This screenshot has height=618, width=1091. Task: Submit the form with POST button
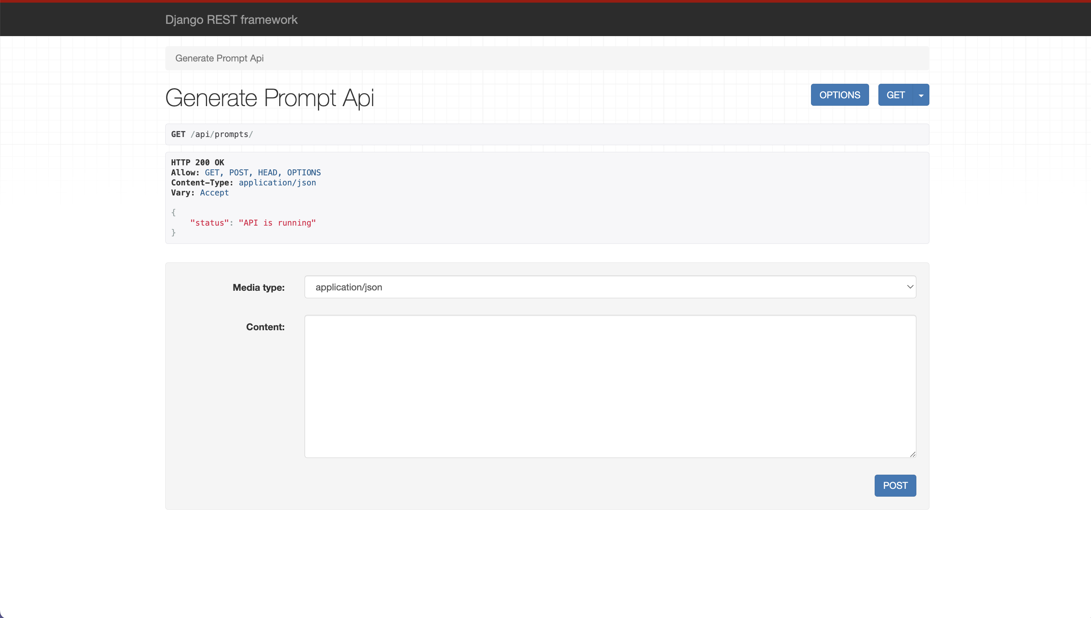(895, 485)
